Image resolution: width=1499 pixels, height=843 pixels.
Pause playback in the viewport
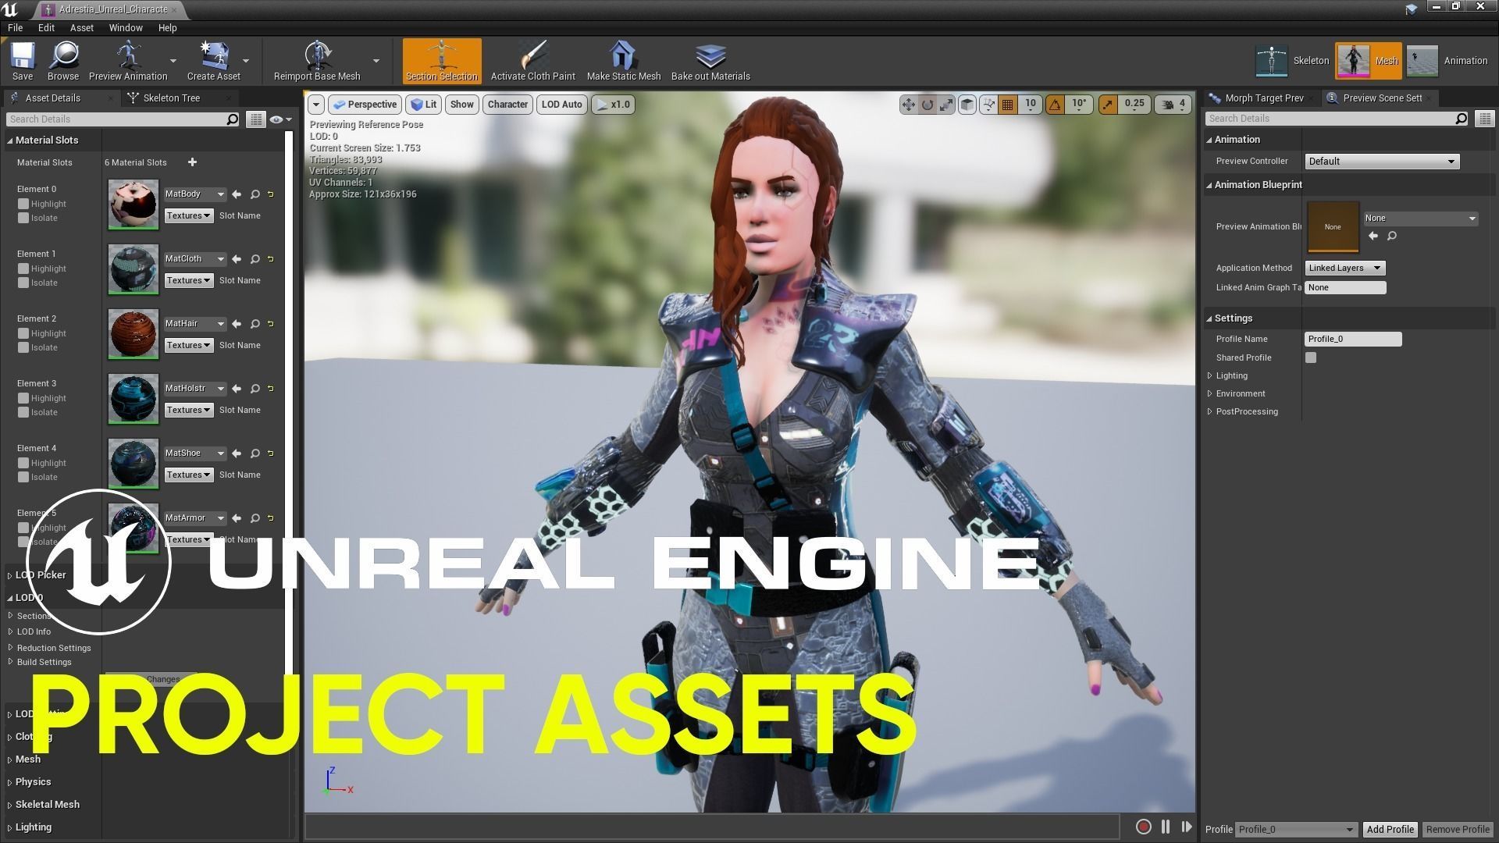(x=1166, y=827)
